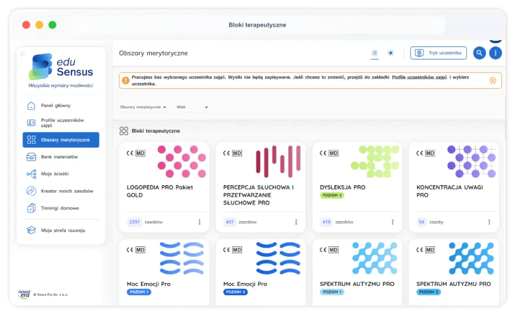Click POZIOM 2 badge on DYSLEKSJA PRO
515x314 pixels.
tap(332, 195)
